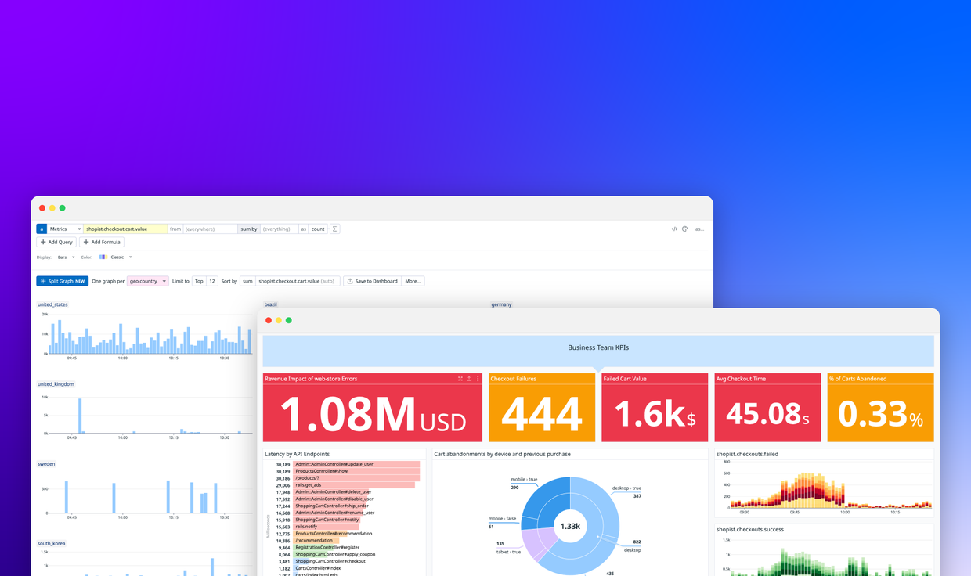The image size is (971, 576).
Task: Click the 'sum by' aggregation selector
Action: click(249, 229)
